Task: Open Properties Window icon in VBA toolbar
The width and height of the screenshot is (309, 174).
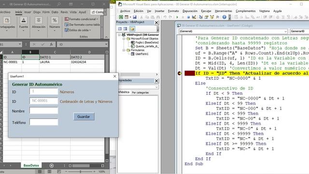Action: click(x=206, y=17)
